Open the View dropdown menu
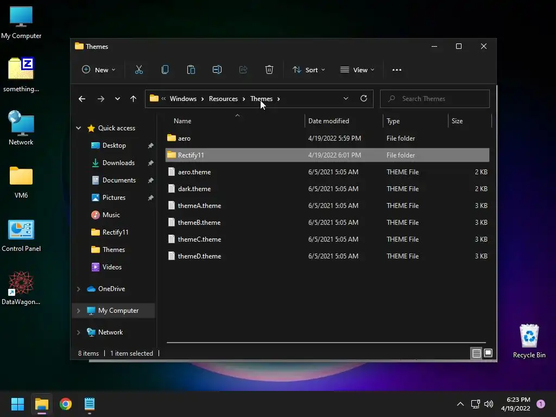 (357, 70)
